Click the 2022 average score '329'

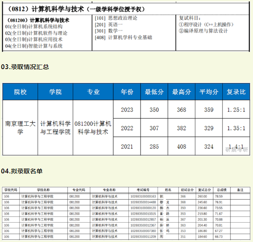click(209, 128)
